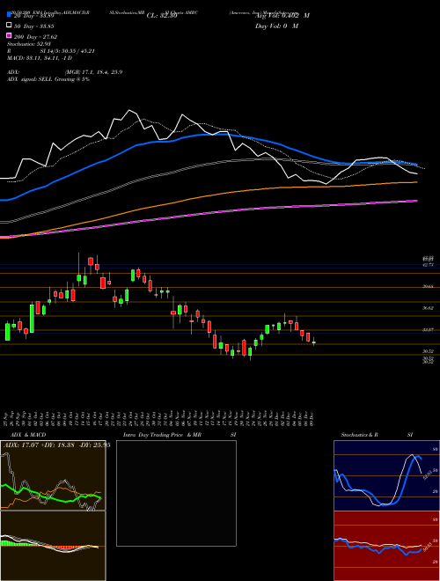Open the MACD histogram chart thumbnail

(53, 546)
